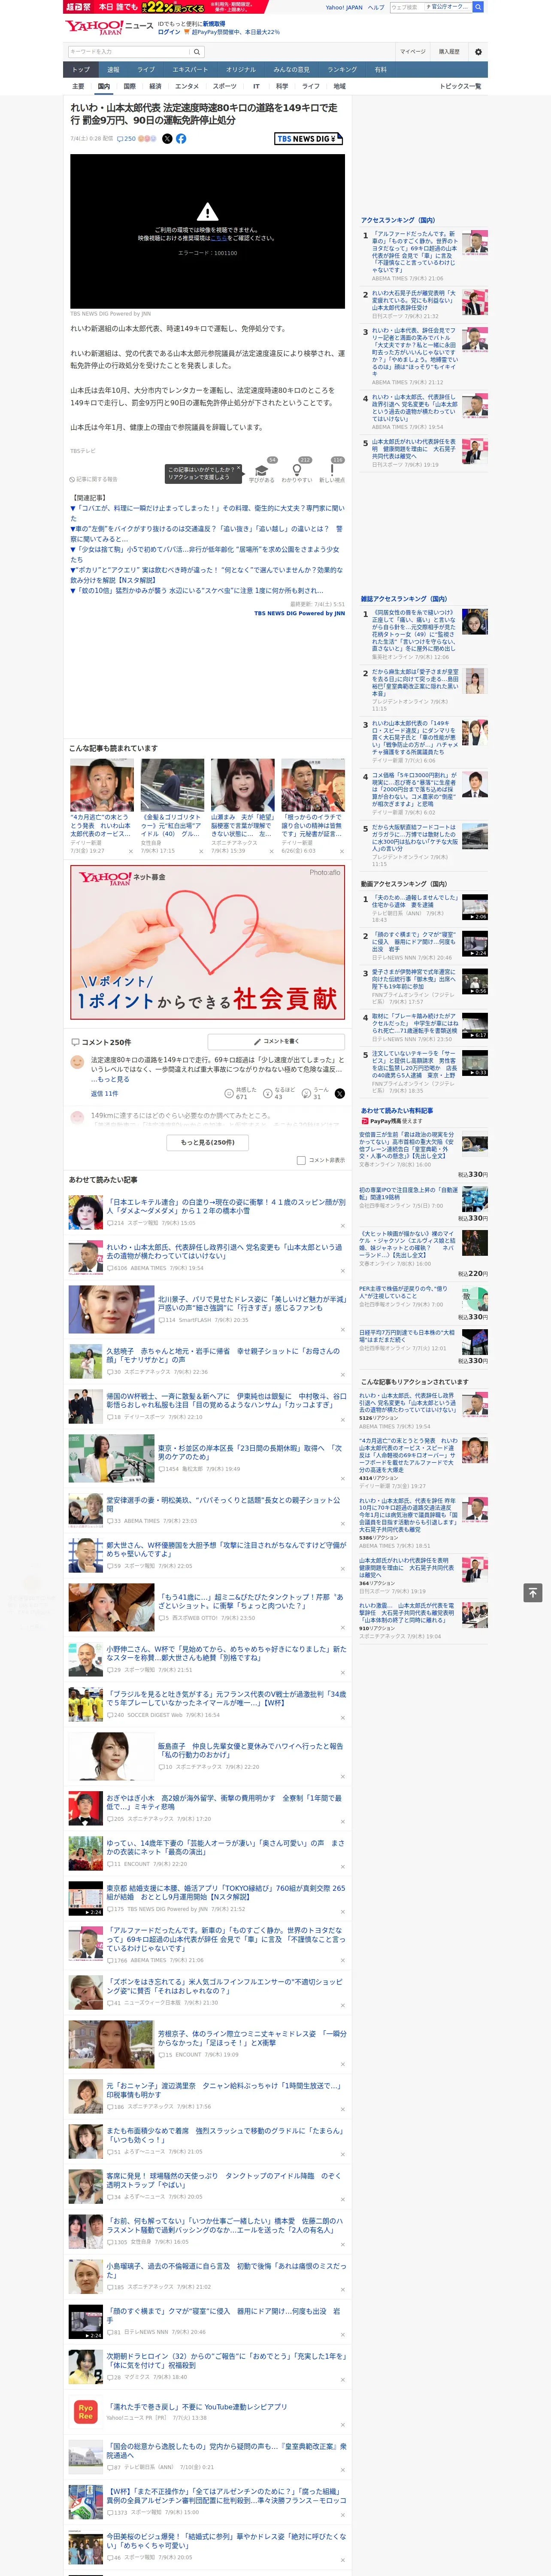Open the スポーツ category
This screenshot has width=551, height=2576.
click(225, 86)
